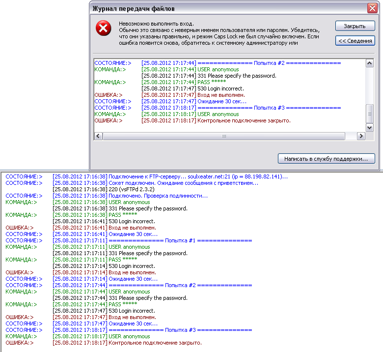Collapse details with << Сведения button
Image resolution: width=383 pixels, height=352 pixels.
pyautogui.click(x=355, y=41)
